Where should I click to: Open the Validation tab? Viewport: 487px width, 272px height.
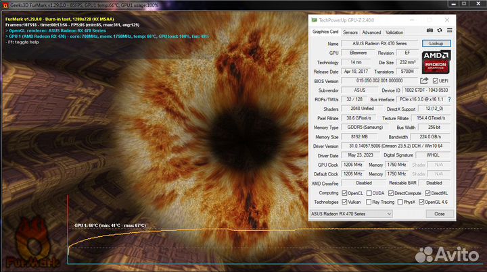coord(394,32)
